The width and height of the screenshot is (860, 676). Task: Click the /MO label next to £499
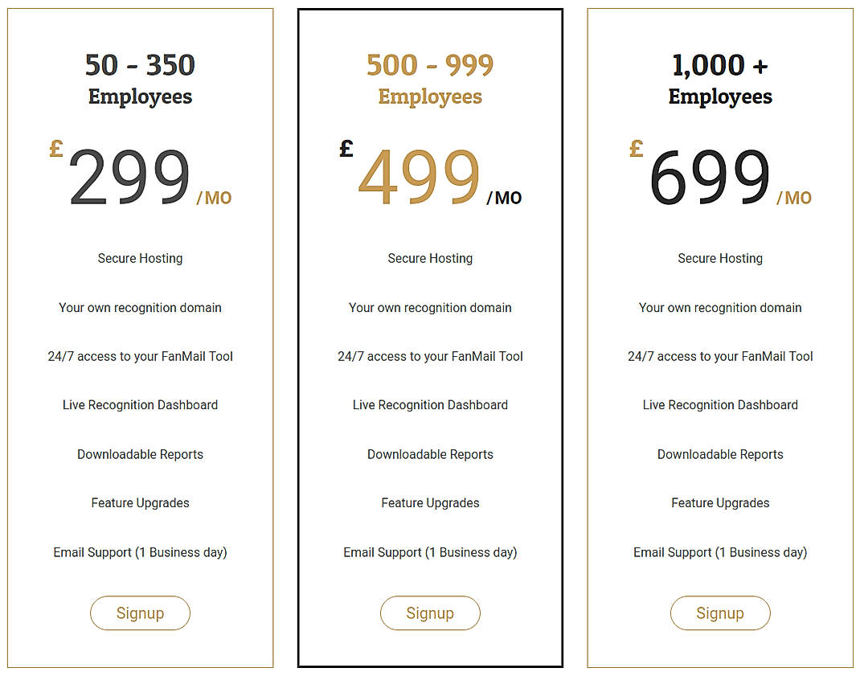pos(506,198)
